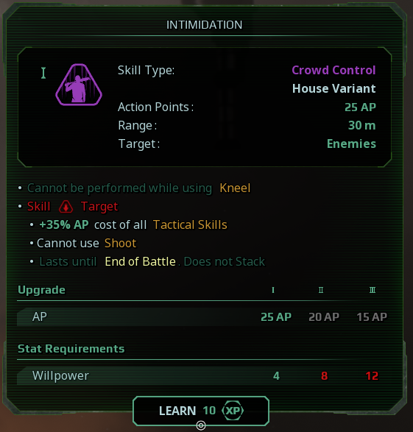413x432 pixels.
Task: Select upgrade tier III column header
Action: pos(373,290)
